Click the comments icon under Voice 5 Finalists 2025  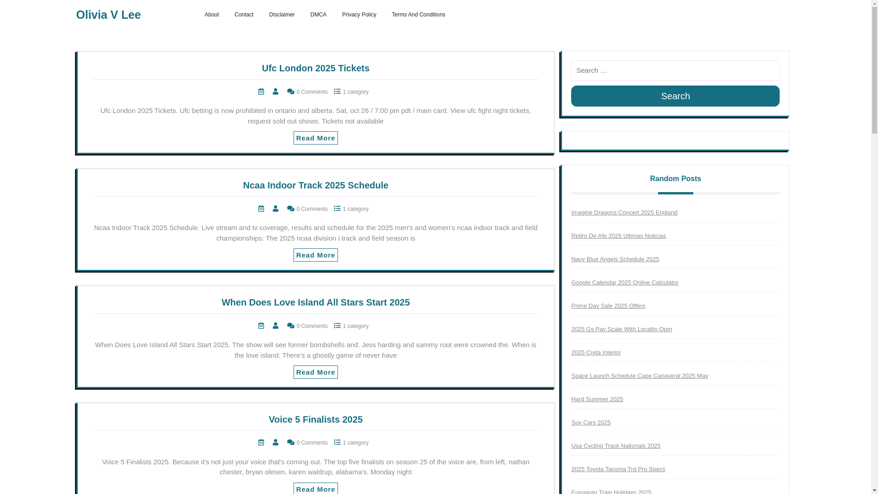290,442
